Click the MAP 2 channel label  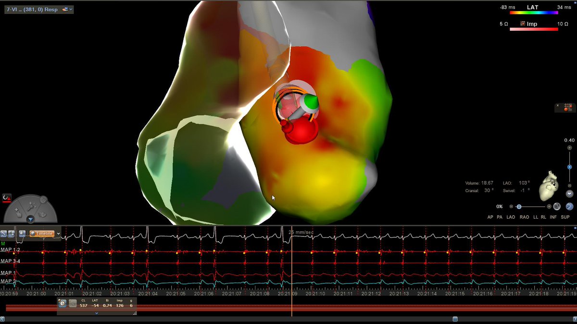tap(8, 281)
